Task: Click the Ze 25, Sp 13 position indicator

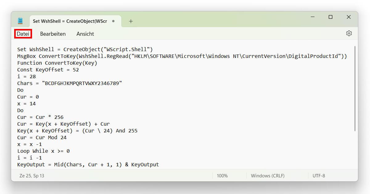Action: 32,176
